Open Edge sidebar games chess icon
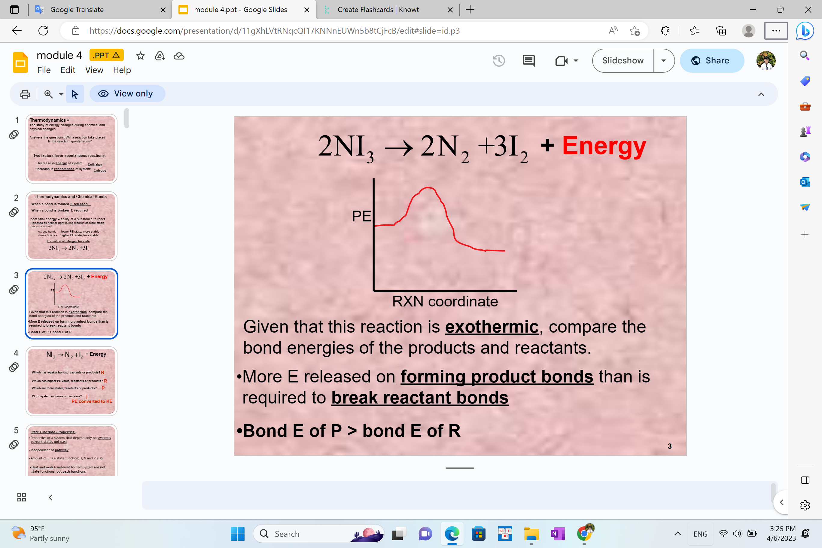Screen dimensions: 822x548 tap(805, 132)
